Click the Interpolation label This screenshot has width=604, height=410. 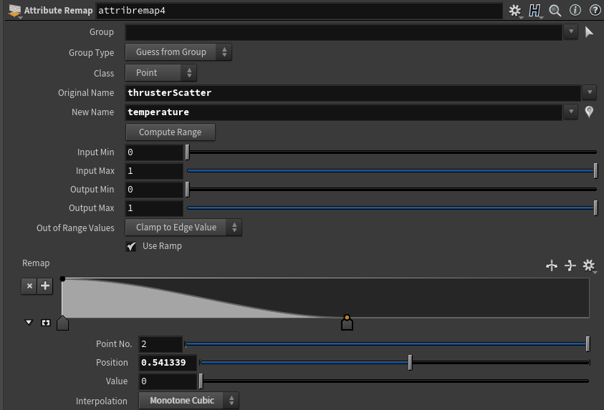coord(101,401)
